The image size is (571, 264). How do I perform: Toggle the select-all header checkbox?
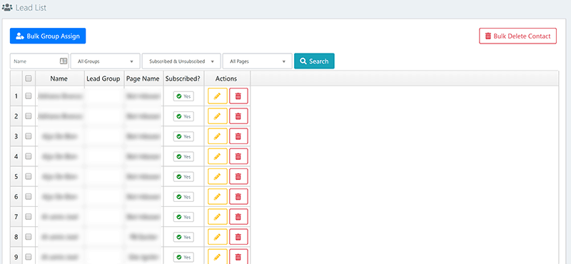tap(29, 78)
